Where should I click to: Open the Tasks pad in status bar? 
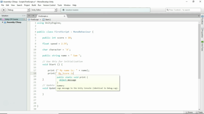[x=199, y=112]
